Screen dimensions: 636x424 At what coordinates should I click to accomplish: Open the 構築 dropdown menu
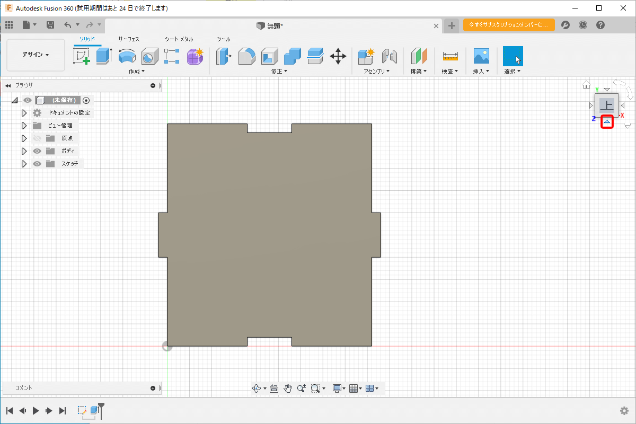click(x=419, y=71)
